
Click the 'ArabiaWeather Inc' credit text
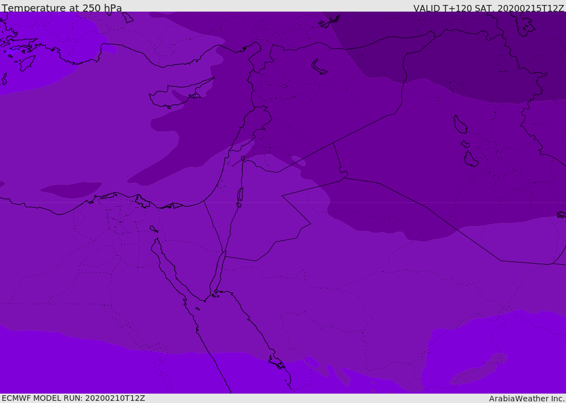(x=526, y=399)
